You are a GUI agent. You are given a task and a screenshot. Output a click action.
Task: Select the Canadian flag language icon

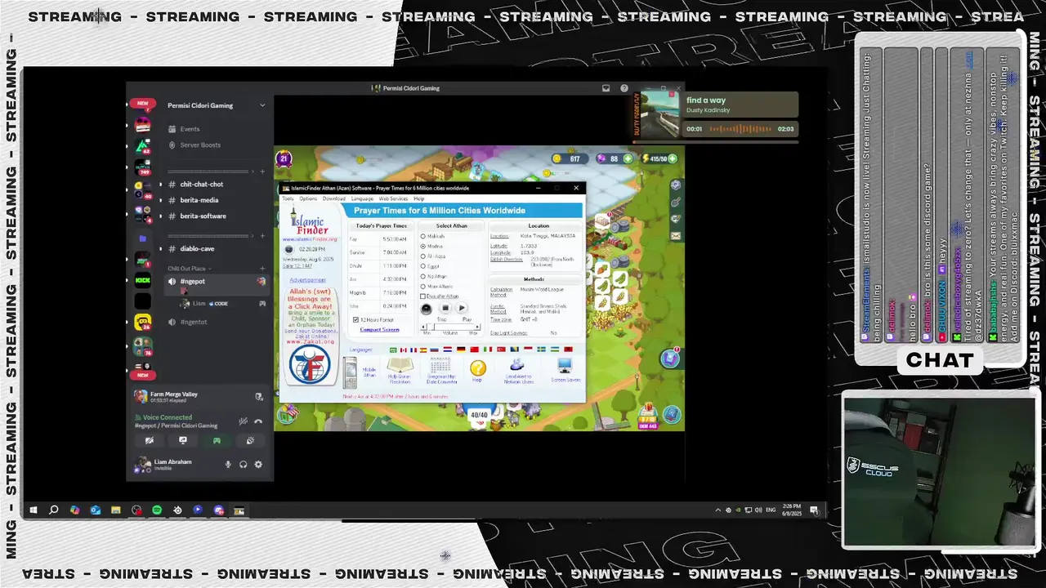(x=404, y=350)
